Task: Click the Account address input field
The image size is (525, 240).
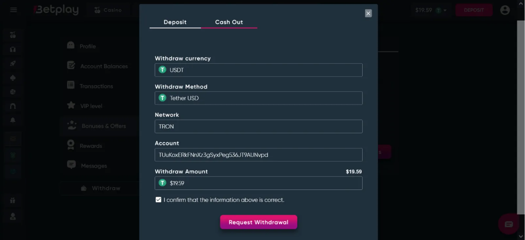Action: 259,155
